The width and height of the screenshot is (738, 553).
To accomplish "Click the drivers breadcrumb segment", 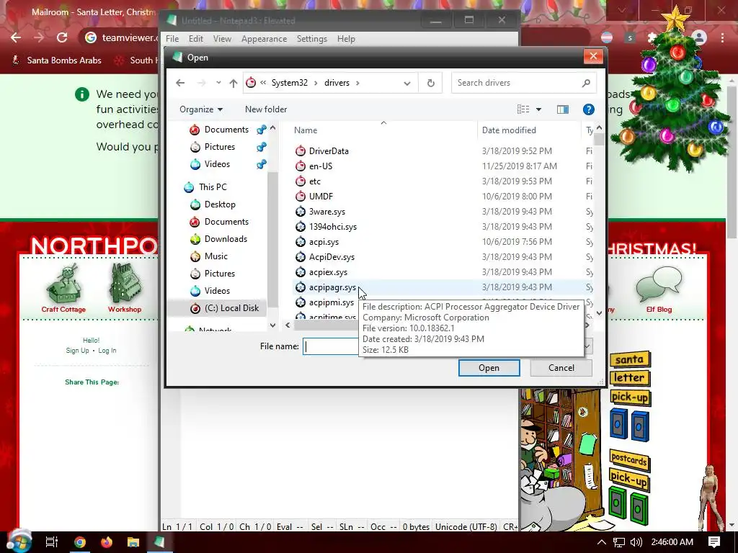I will (337, 83).
